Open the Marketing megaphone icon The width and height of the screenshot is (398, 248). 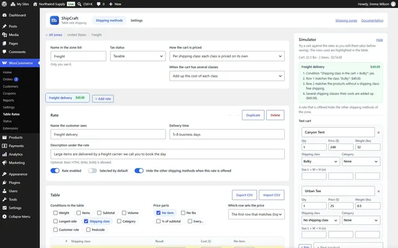click(x=4, y=162)
